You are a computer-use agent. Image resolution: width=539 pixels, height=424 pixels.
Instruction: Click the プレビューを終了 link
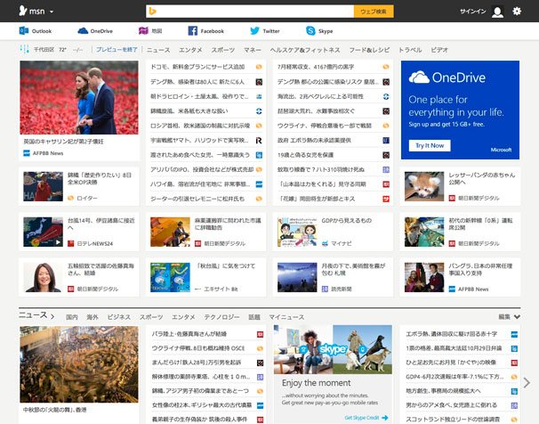117,50
